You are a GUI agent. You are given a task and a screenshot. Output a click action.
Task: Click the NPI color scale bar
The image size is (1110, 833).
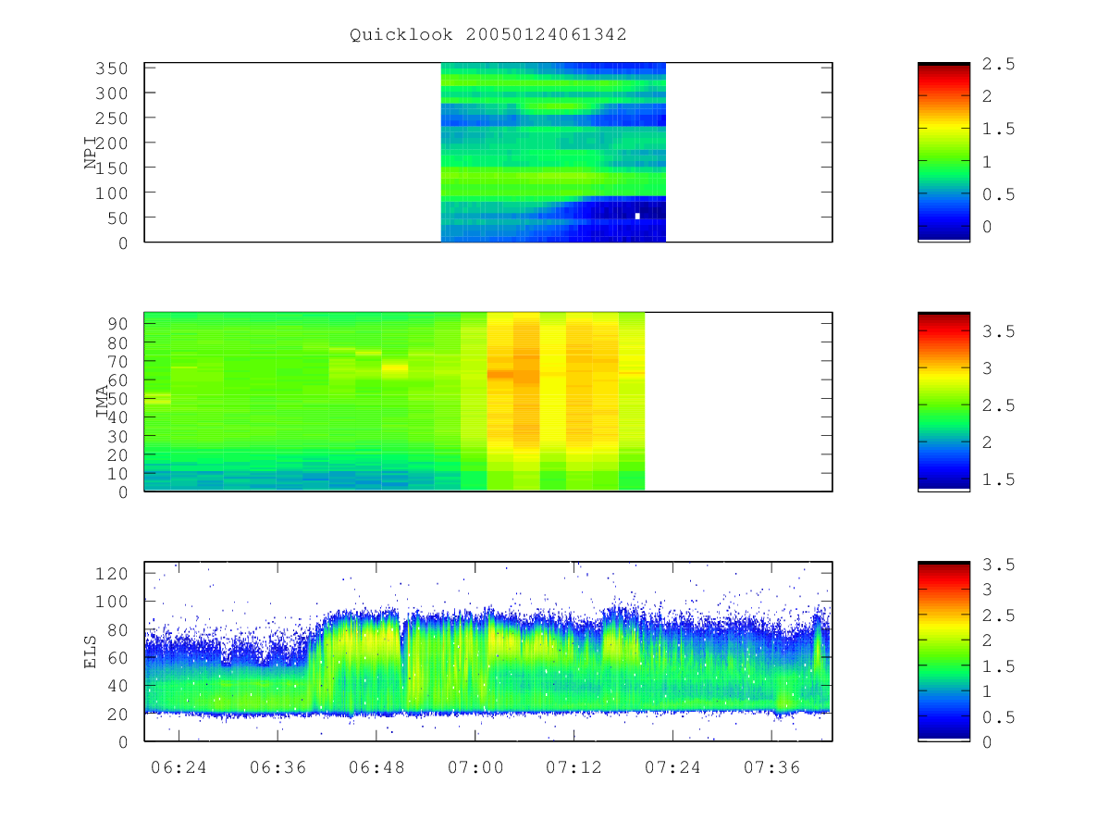[x=943, y=152]
